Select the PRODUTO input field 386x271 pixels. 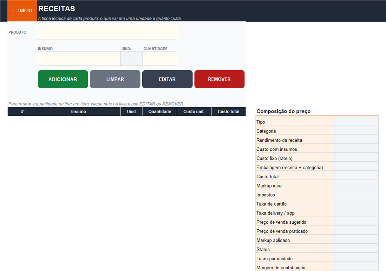coord(107,32)
